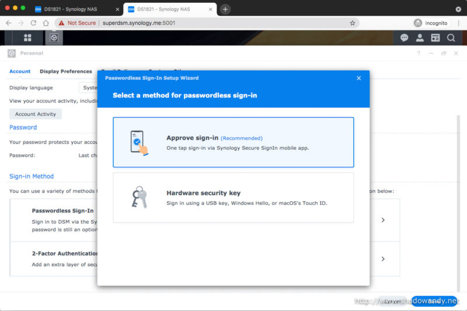Screen dimensions: 467x311
Task: Open the Chrome three-dot menu
Action: pos(459,23)
